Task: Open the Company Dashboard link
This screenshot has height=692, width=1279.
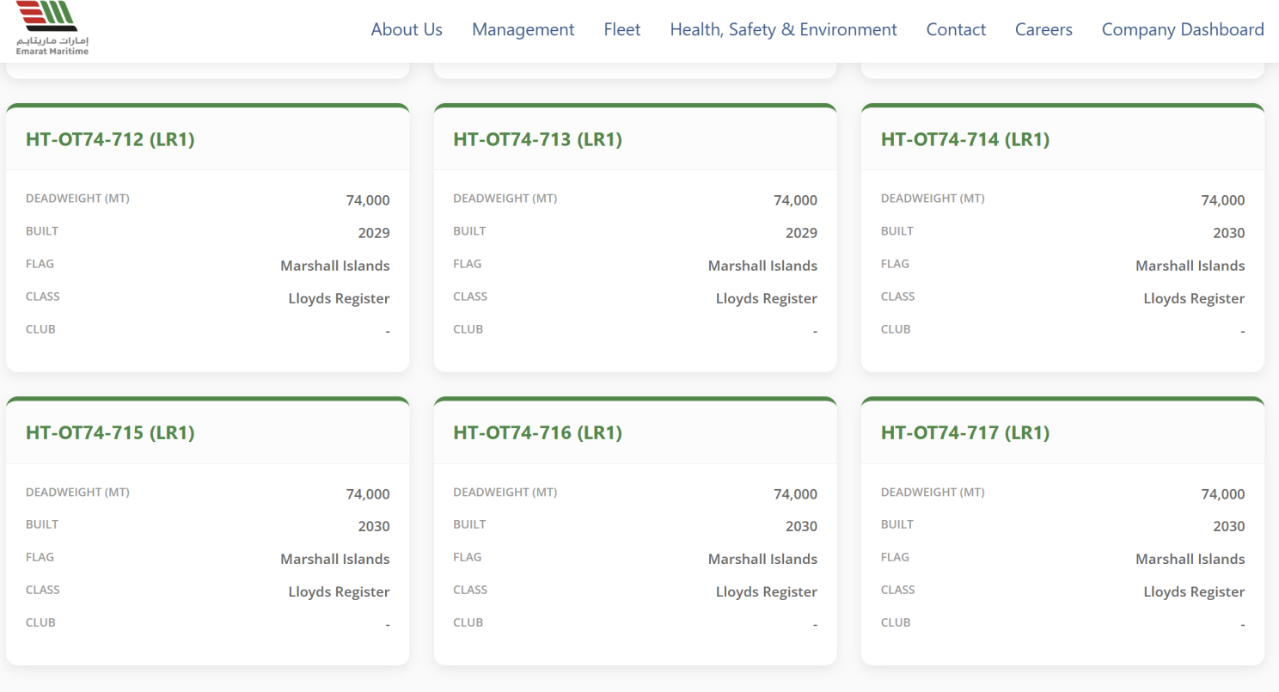Action: point(1183,29)
